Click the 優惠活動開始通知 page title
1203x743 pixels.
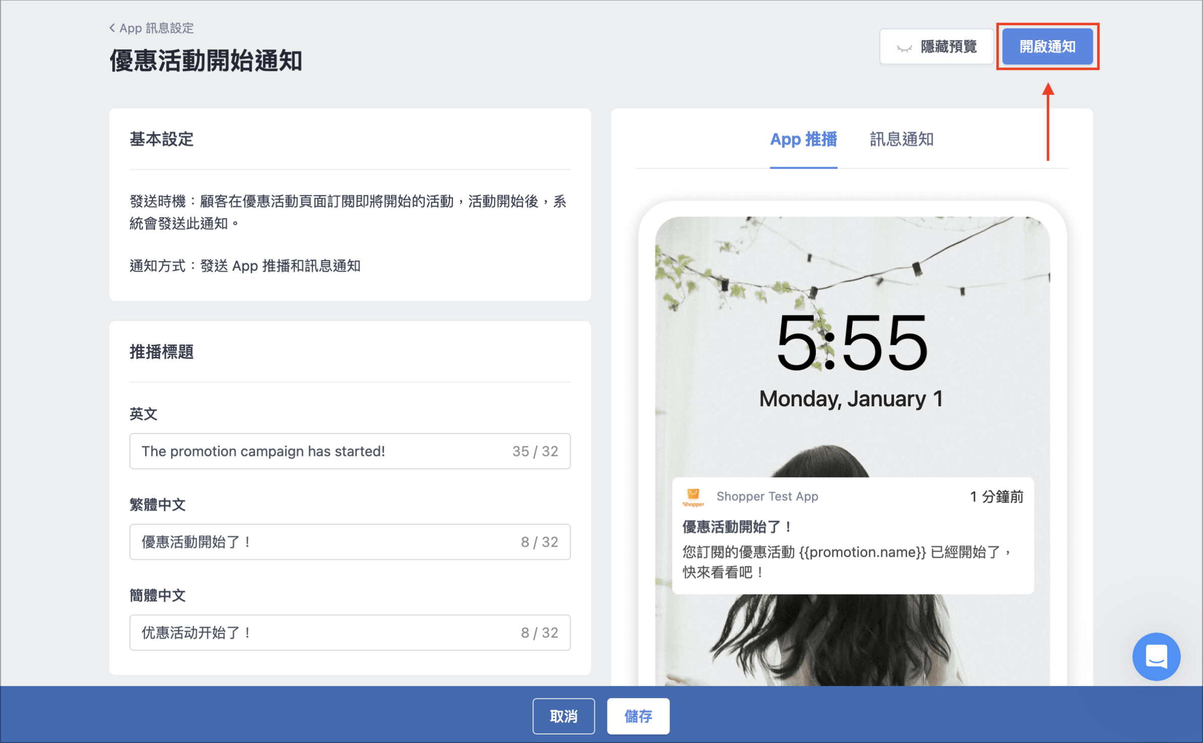[x=206, y=60]
